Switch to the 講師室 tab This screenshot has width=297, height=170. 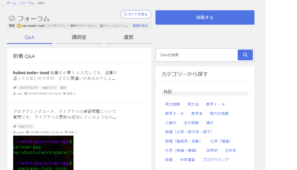pyautogui.click(x=79, y=37)
